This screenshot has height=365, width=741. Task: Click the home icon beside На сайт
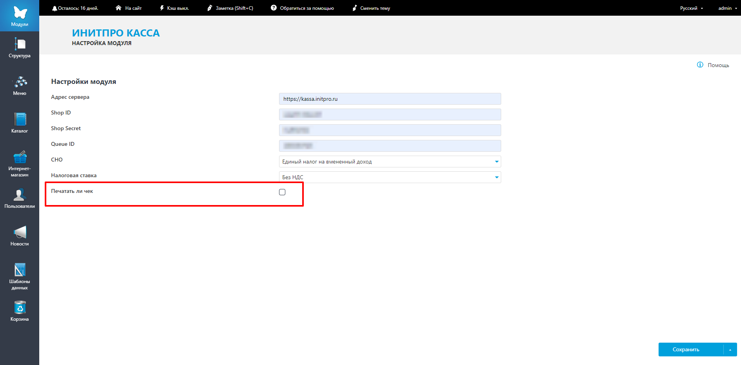pos(119,8)
